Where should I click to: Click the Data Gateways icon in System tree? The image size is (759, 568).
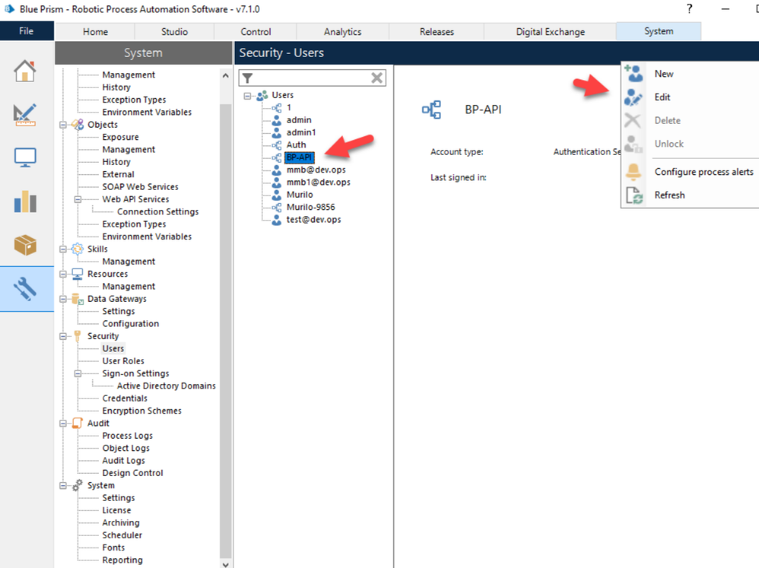point(78,299)
